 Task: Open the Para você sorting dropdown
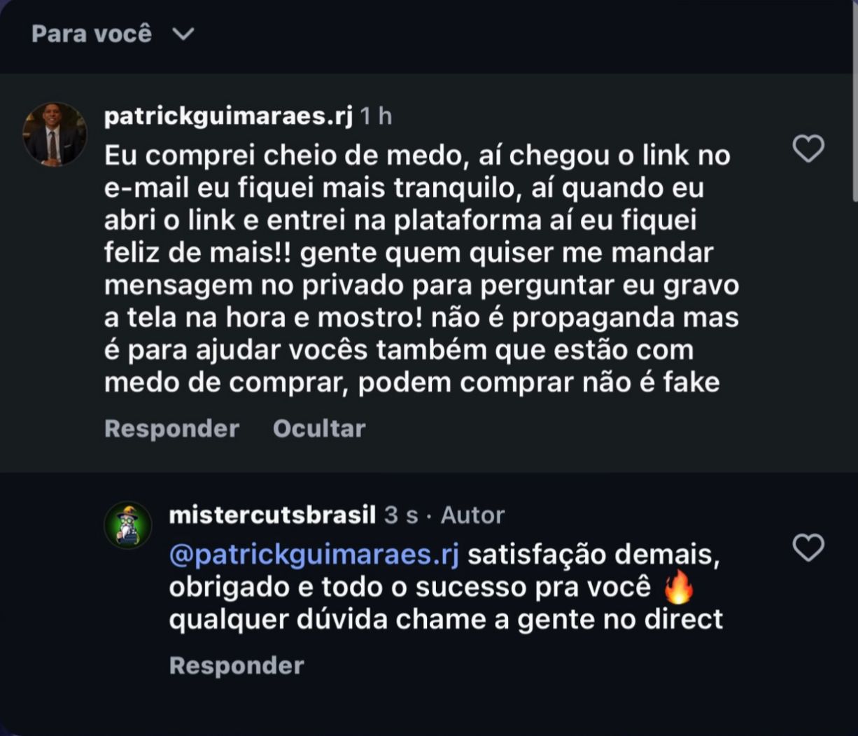coord(92,34)
